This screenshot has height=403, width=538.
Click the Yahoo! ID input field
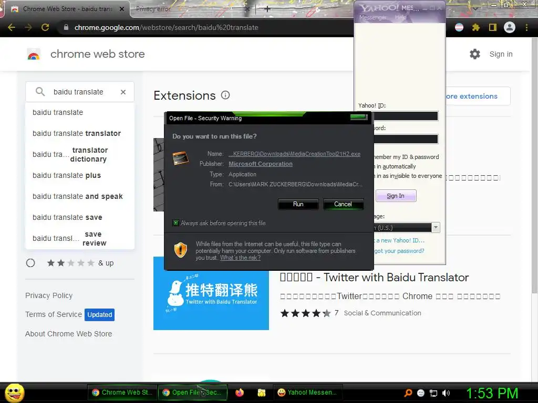[406, 116]
